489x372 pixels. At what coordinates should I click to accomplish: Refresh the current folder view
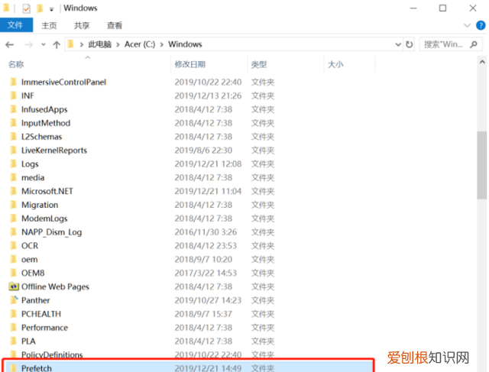click(410, 44)
